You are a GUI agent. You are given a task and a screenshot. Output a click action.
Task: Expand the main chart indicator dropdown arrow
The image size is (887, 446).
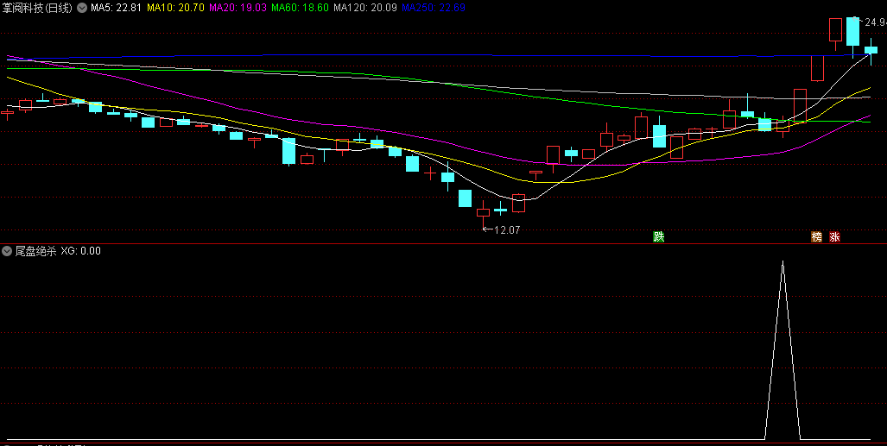(x=82, y=8)
